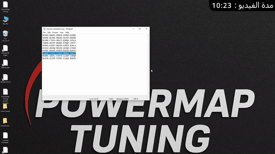Screen dimensions: 275x154
Task: Select the PowerMap Tuning icon at top-left
Action: pyautogui.click(x=5, y=5)
